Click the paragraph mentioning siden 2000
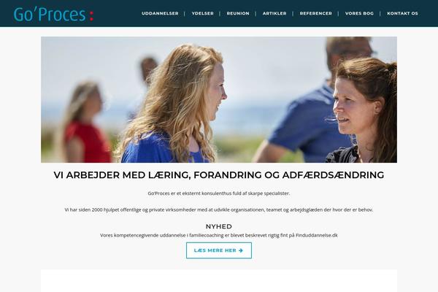Screen dimensions: 438x292 tap(219, 210)
